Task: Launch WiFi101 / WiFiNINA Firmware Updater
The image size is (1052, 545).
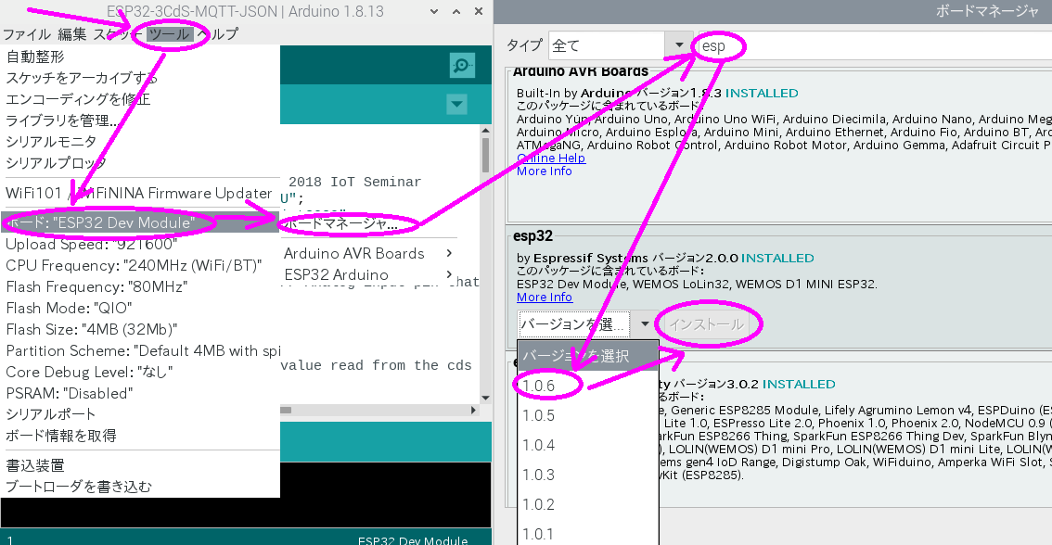Action: [x=139, y=193]
